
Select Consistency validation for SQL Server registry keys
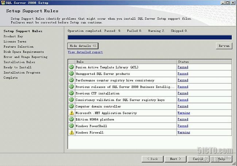[120, 100]
